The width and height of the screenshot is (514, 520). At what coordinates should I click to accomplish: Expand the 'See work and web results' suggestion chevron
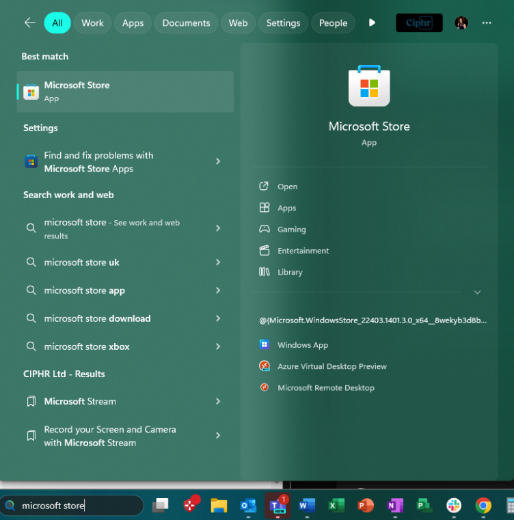coord(218,228)
